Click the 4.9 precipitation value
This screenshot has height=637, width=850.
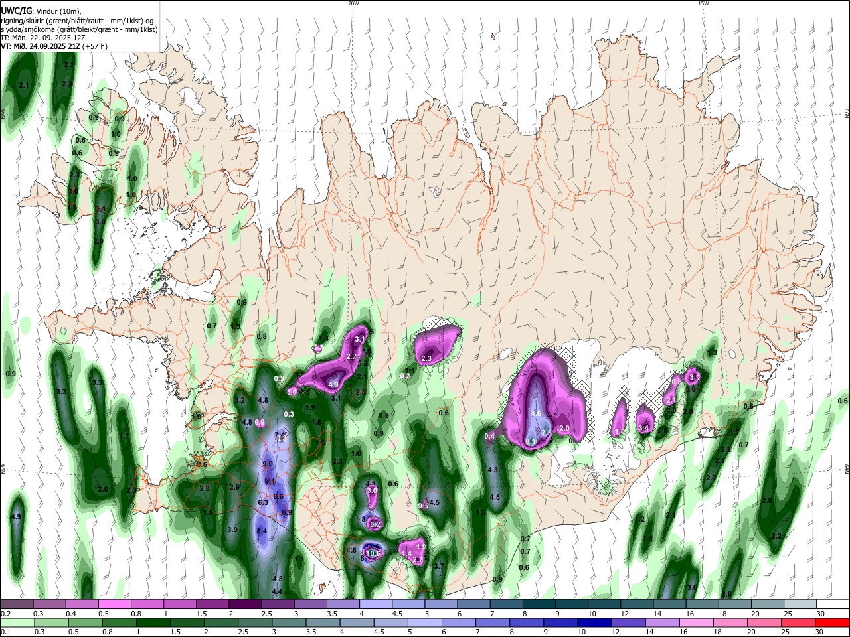click(17, 516)
